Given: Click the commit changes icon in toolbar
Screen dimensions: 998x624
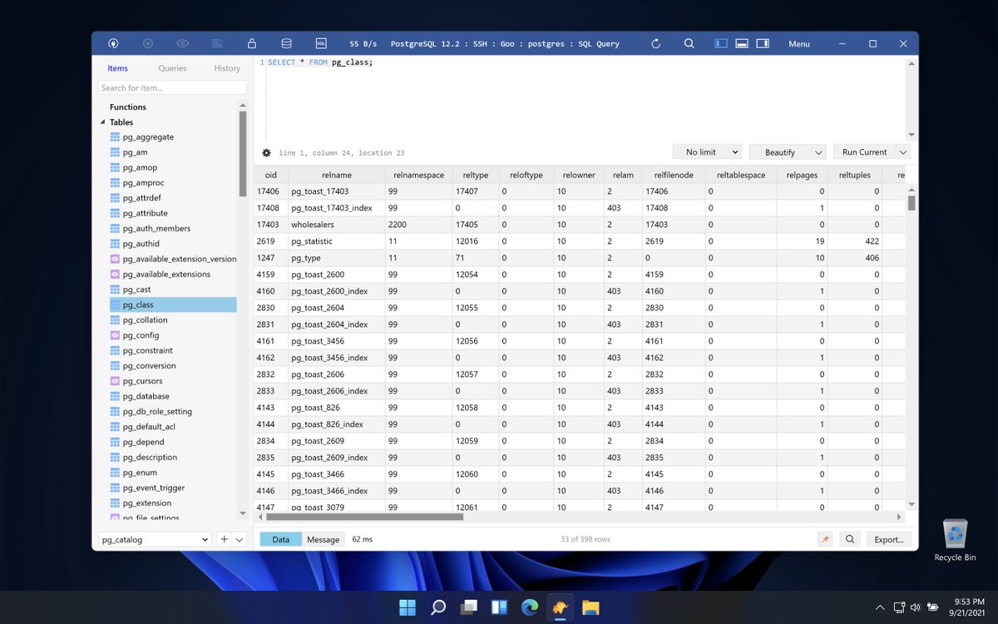Looking at the screenshot, I should click(216, 43).
